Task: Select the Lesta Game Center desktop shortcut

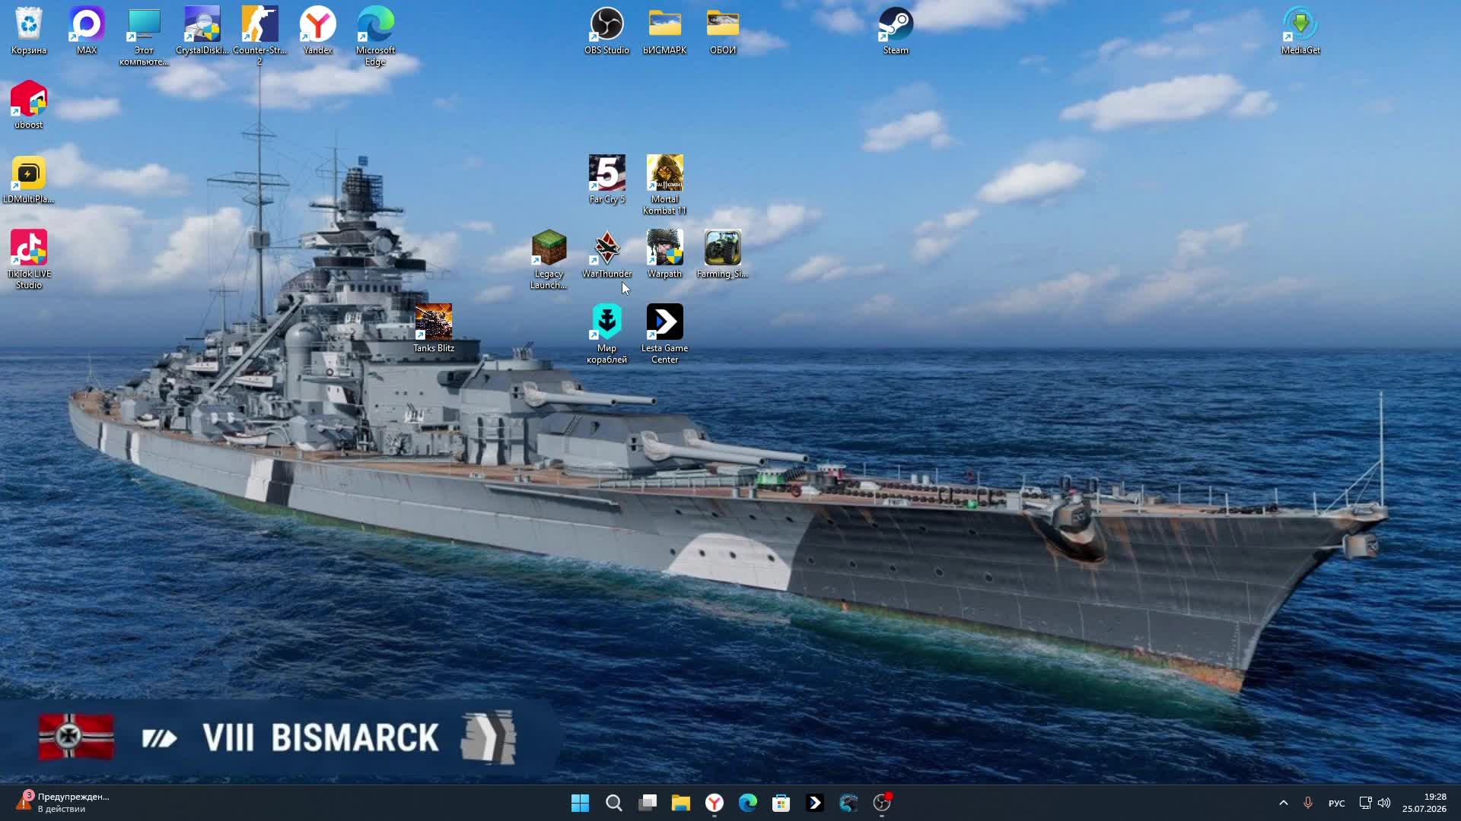Action: 665,334
